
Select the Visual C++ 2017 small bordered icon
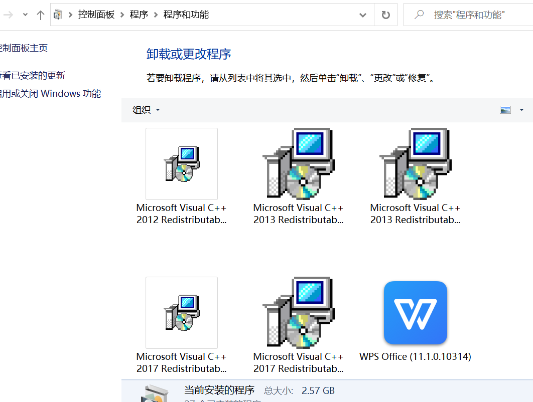tap(182, 312)
